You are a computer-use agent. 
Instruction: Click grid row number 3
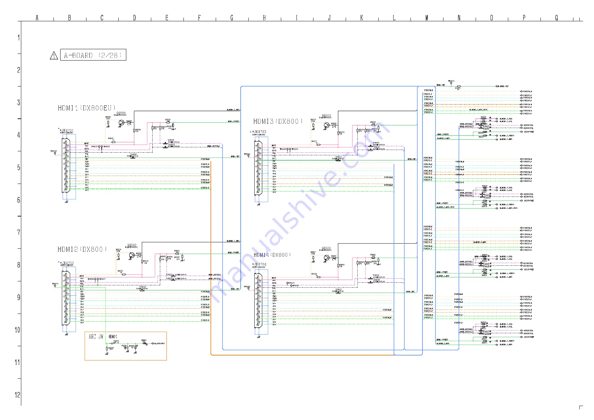click(x=19, y=103)
